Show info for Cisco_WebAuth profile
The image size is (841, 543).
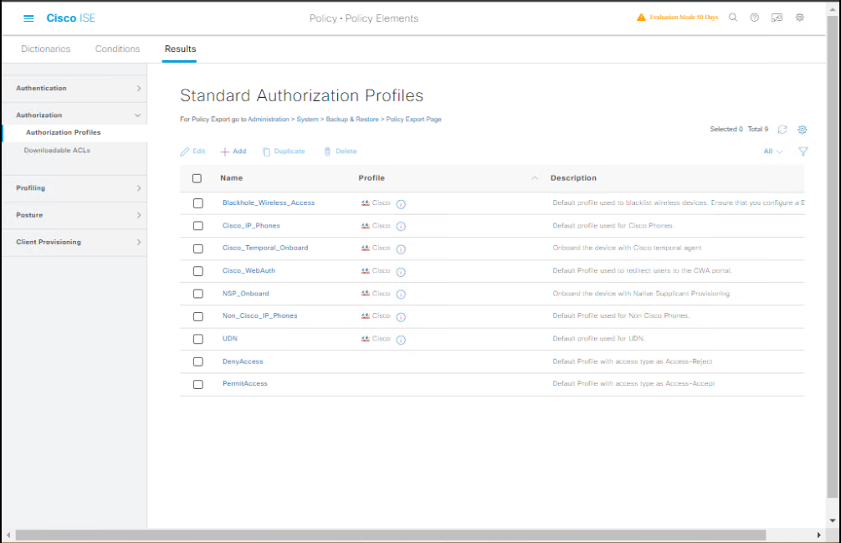point(401,272)
